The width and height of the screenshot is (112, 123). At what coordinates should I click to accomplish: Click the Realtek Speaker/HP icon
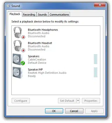click(x=18, y=73)
